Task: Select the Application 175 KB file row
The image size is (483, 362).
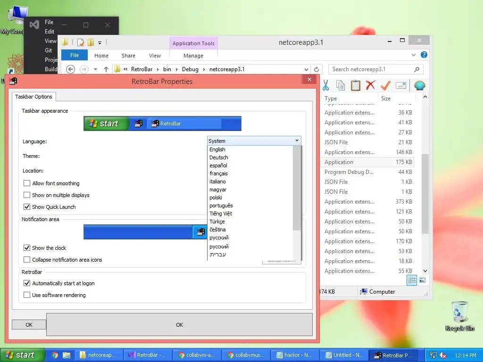Action: [x=367, y=162]
